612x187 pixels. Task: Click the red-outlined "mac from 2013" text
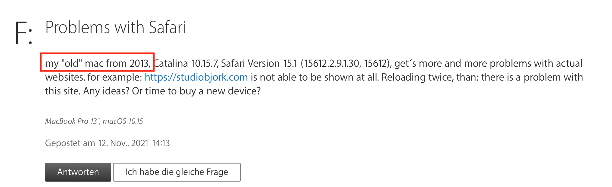point(117,63)
